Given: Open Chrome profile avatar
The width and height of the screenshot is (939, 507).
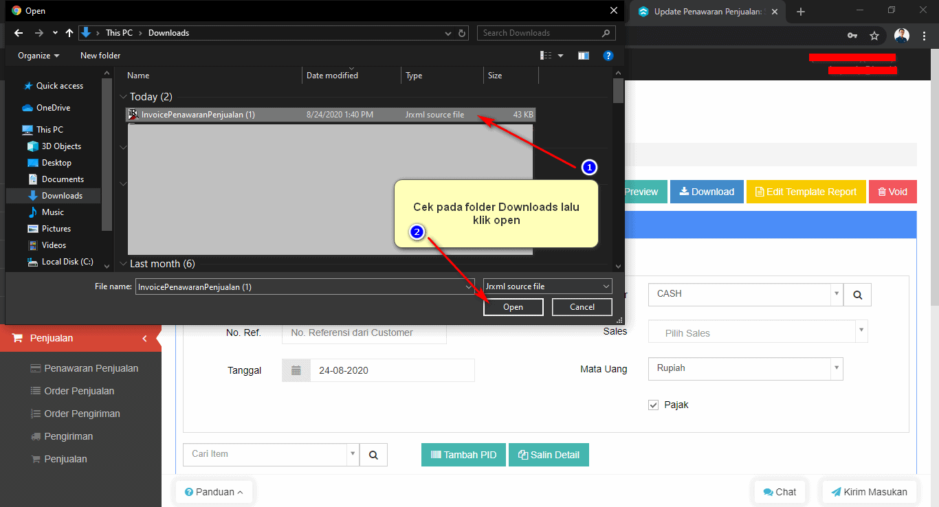Looking at the screenshot, I should point(902,36).
